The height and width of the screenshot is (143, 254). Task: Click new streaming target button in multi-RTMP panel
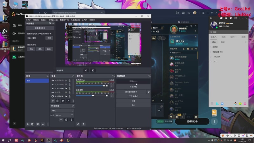coord(40,28)
